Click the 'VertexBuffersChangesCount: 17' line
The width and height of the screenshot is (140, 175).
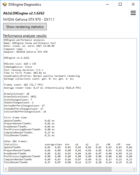coord(24,106)
